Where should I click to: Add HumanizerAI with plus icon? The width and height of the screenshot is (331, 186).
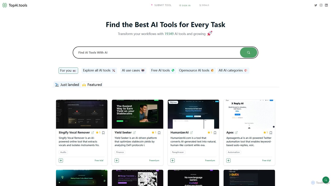pyautogui.click(x=172, y=160)
